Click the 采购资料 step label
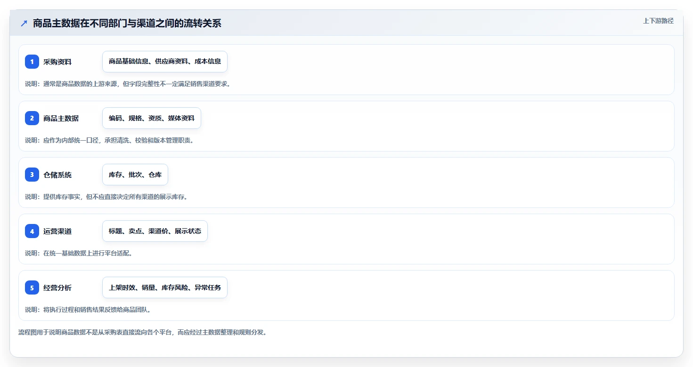This screenshot has height=367, width=693. click(57, 62)
